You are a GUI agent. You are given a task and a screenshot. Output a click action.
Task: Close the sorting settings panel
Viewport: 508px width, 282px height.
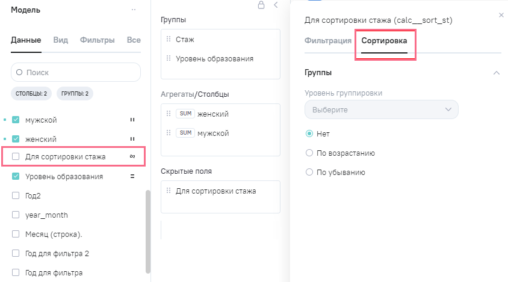(501, 15)
